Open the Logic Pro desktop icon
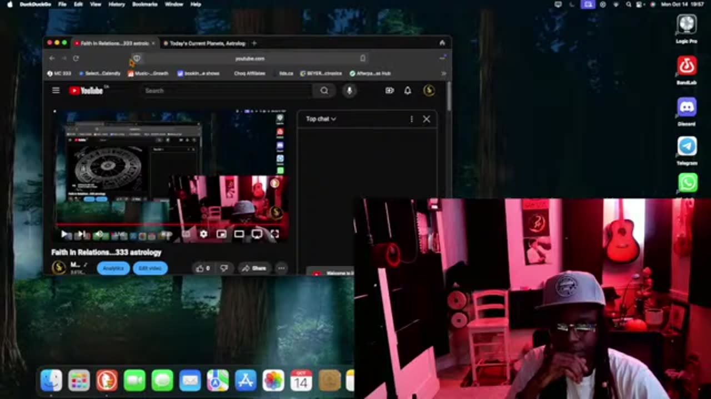Screen dimensions: 711x399 click(687, 29)
